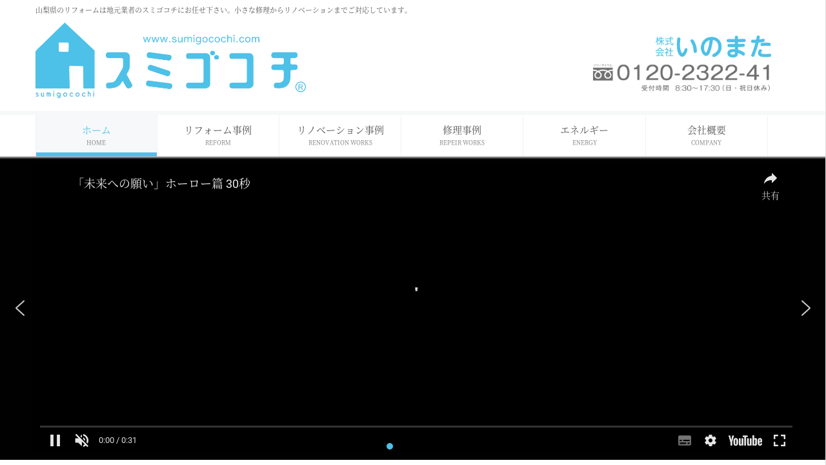Unmute the video sound
826x465 pixels.
pyautogui.click(x=82, y=440)
